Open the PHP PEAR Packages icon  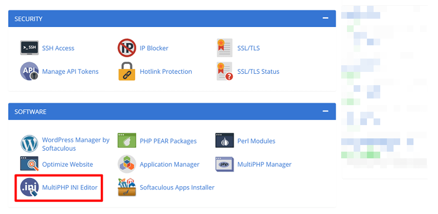127,141
